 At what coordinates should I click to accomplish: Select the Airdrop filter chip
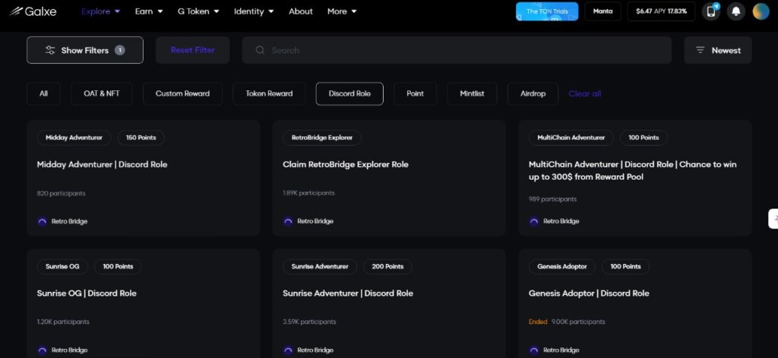[533, 93]
